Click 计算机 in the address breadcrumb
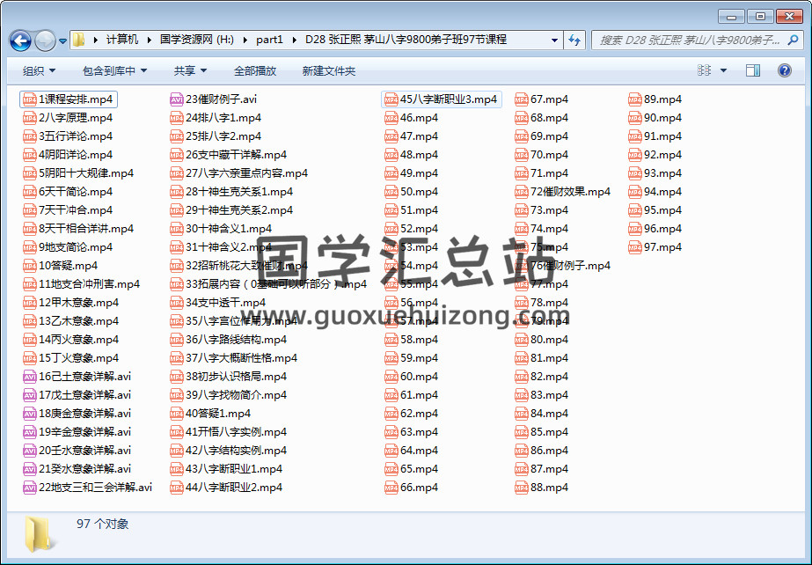Image resolution: width=812 pixels, height=565 pixels. click(x=121, y=40)
